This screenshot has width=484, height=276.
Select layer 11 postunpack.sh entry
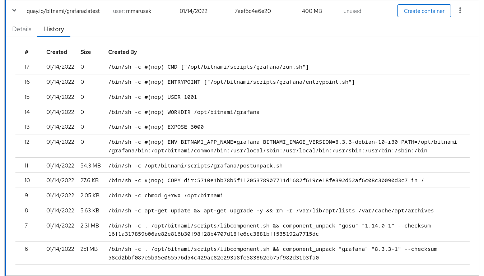click(x=196, y=166)
